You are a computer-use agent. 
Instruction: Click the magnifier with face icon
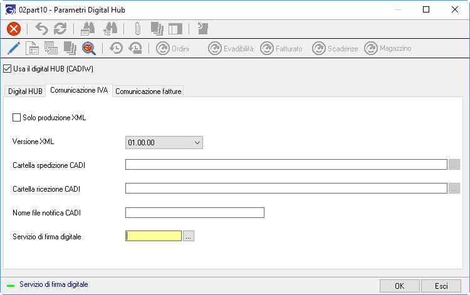tap(89, 48)
